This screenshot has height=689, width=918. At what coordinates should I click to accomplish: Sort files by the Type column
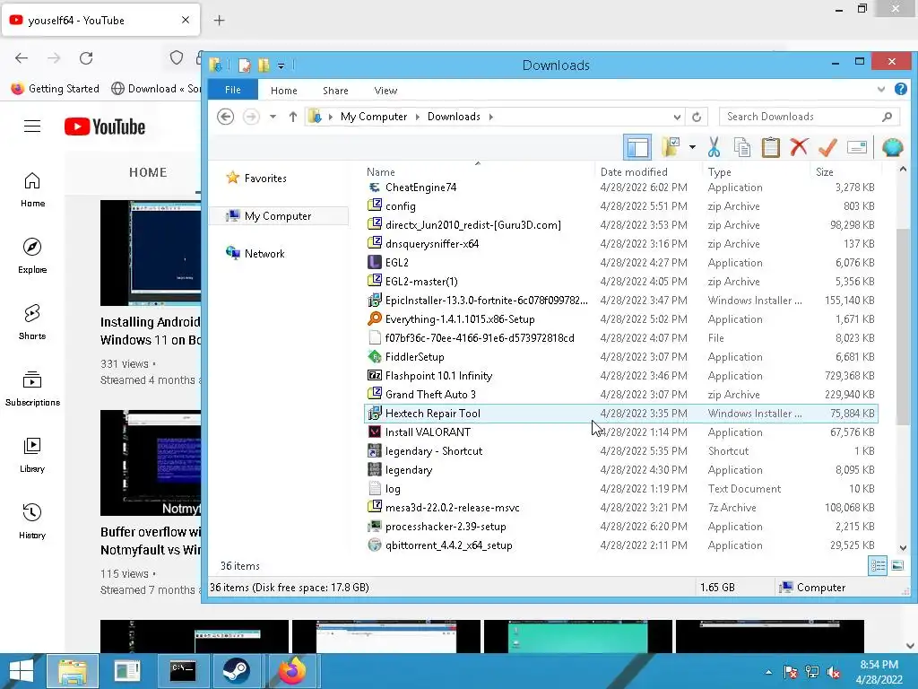point(757,171)
